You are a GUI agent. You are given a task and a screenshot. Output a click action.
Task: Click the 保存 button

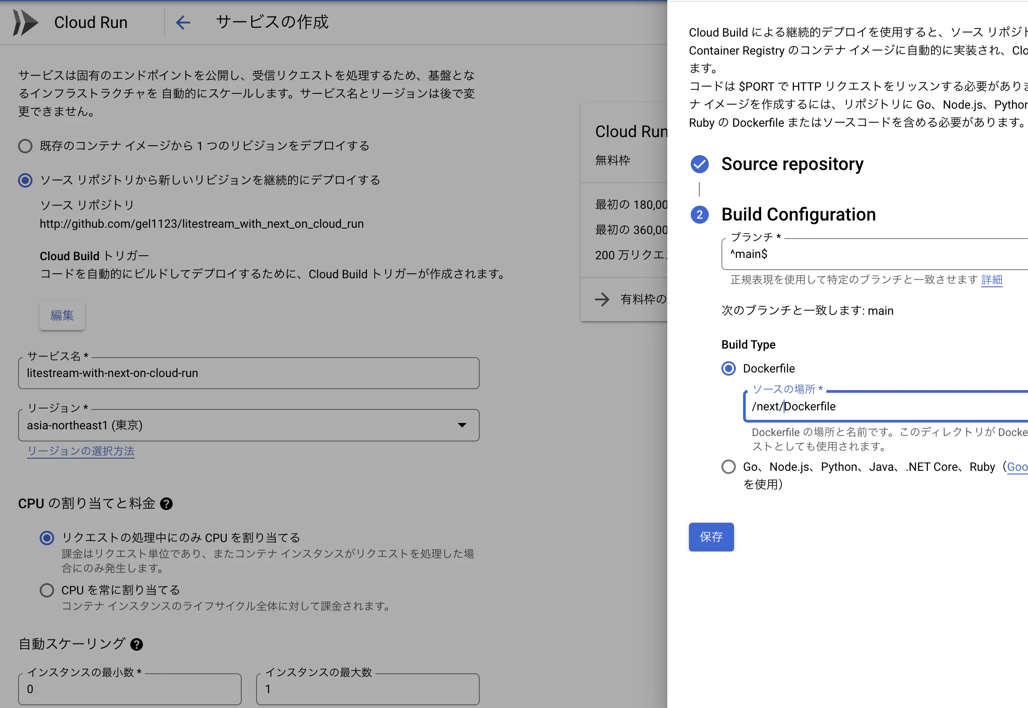(x=711, y=537)
